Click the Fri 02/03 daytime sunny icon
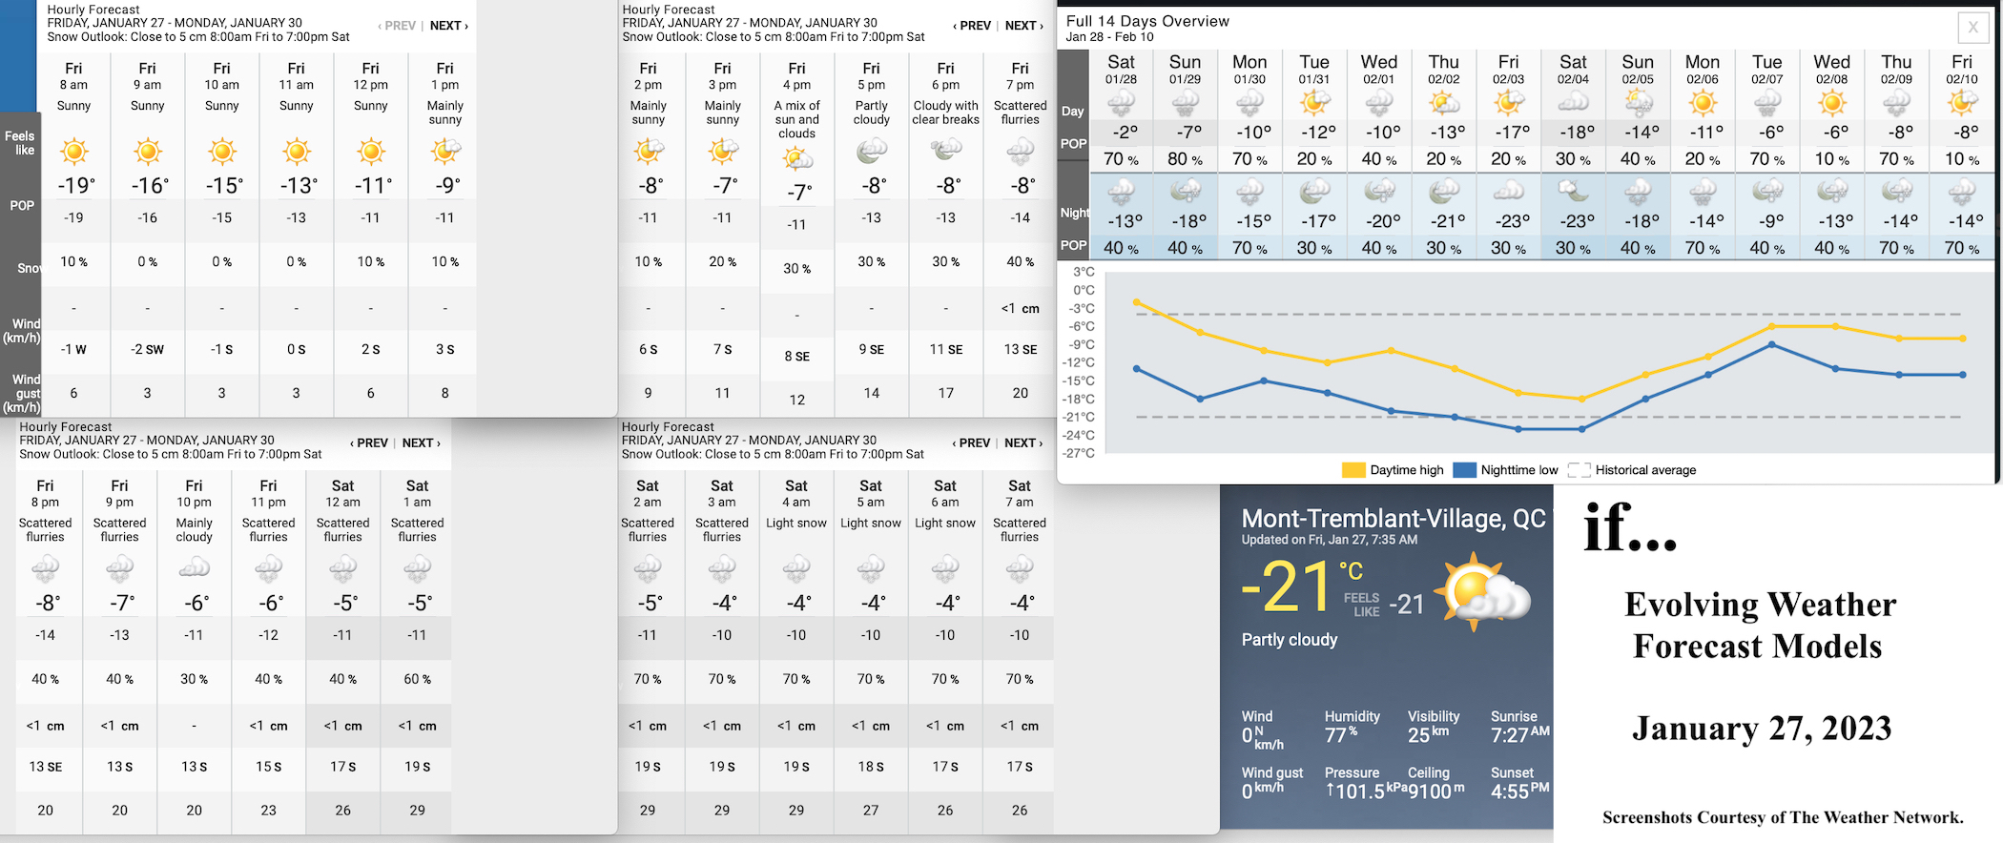This screenshot has height=843, width=2003. 1509,102
